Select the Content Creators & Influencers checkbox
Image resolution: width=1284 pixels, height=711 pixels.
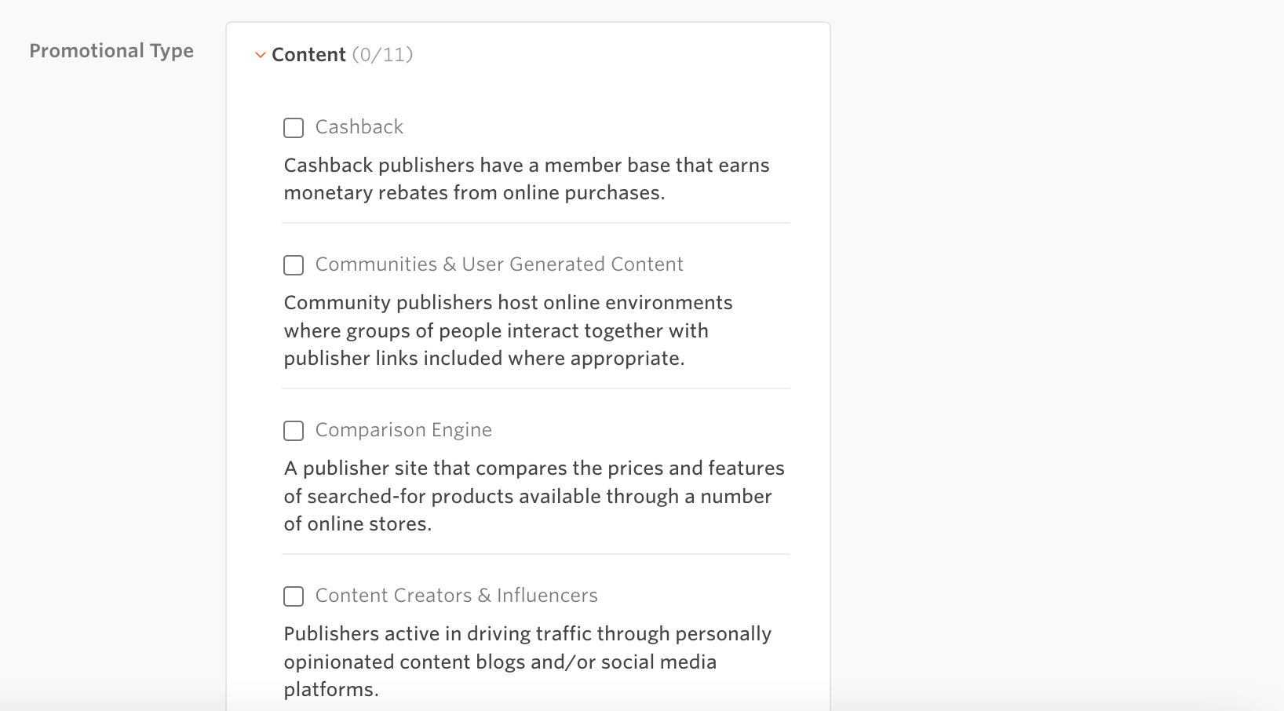294,596
